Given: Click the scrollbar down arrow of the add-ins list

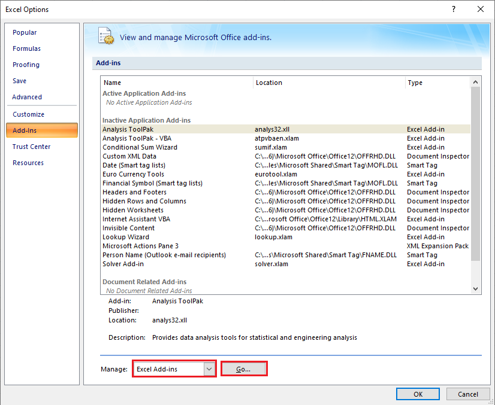Looking at the screenshot, I should coord(475,289).
